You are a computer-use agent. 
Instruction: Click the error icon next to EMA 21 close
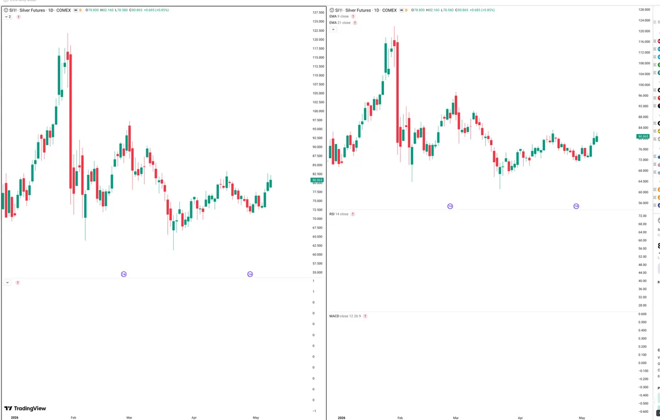[355, 23]
